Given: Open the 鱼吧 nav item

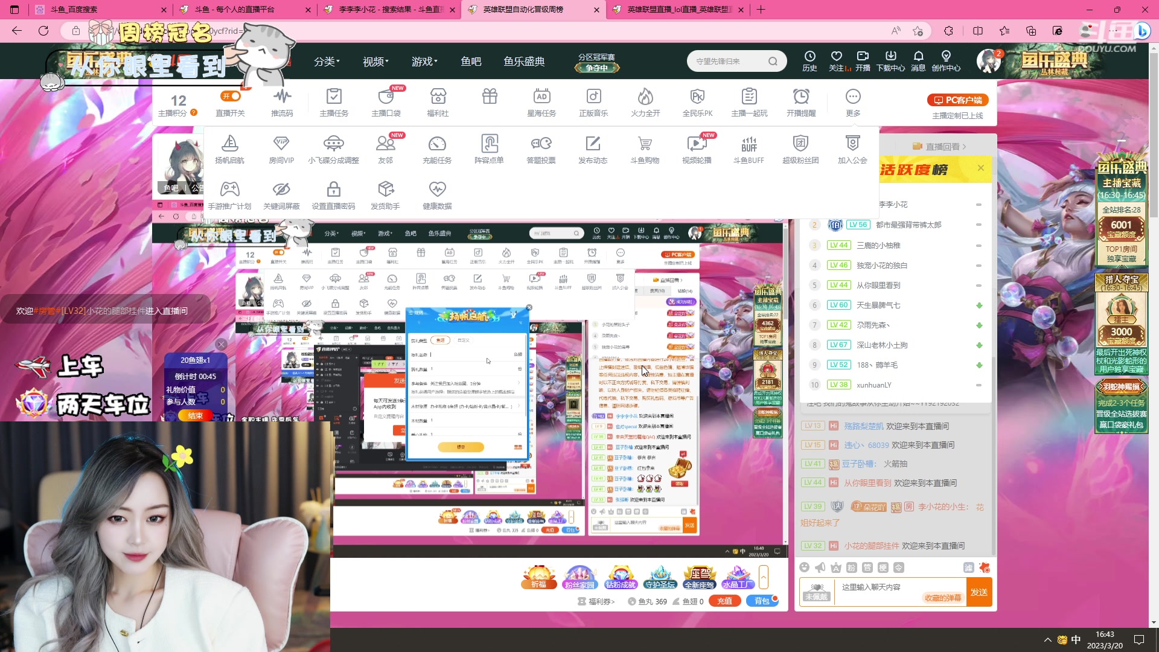Looking at the screenshot, I should pyautogui.click(x=471, y=62).
